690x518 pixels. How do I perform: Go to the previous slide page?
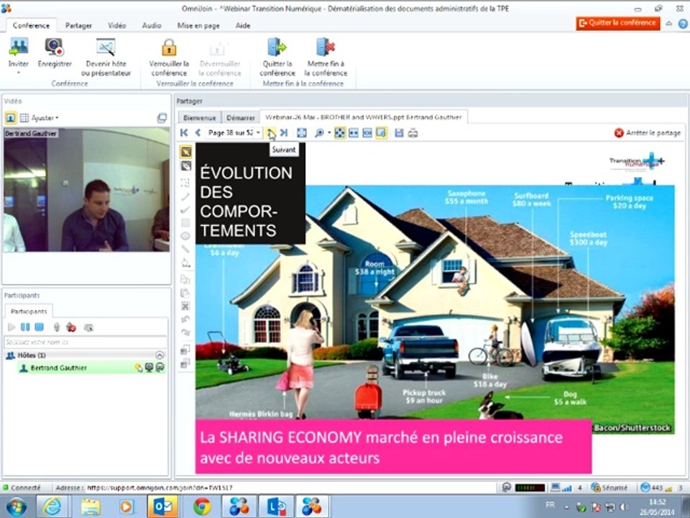(198, 132)
